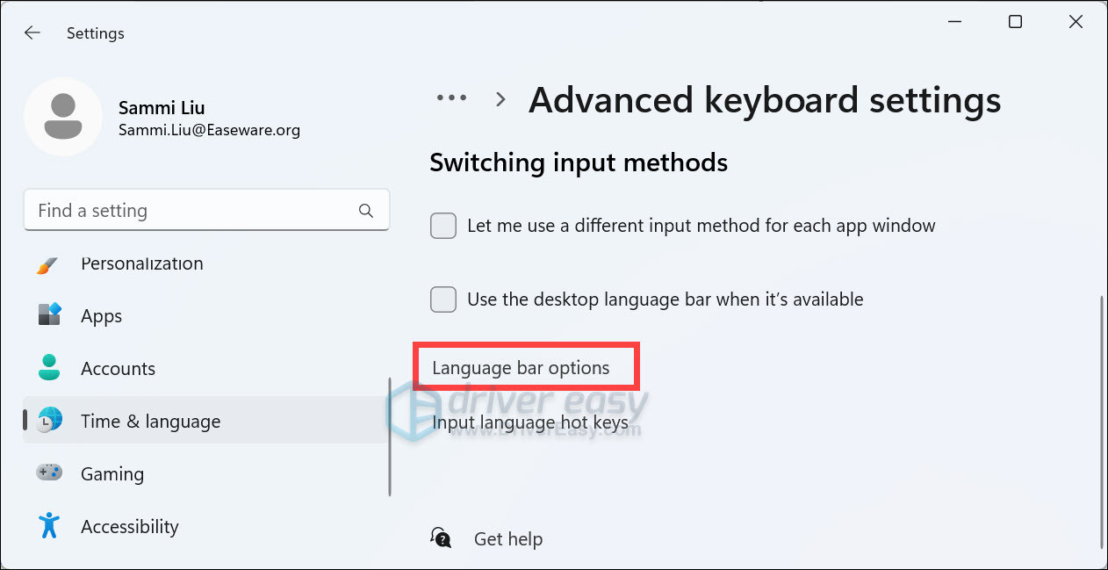Click the right-side page scrollbar
Image resolution: width=1108 pixels, height=570 pixels.
tap(1102, 422)
